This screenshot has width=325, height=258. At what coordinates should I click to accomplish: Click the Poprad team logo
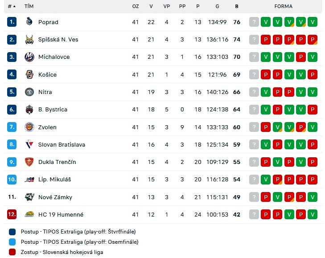pos(29,21)
